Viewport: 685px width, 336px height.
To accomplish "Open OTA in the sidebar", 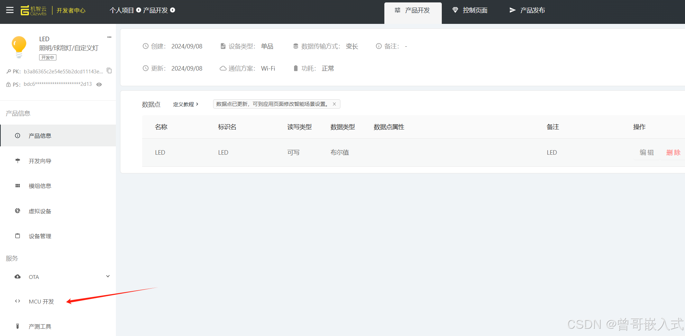I will (x=58, y=277).
